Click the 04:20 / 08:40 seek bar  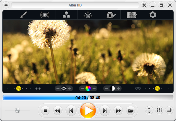pos(88,98)
